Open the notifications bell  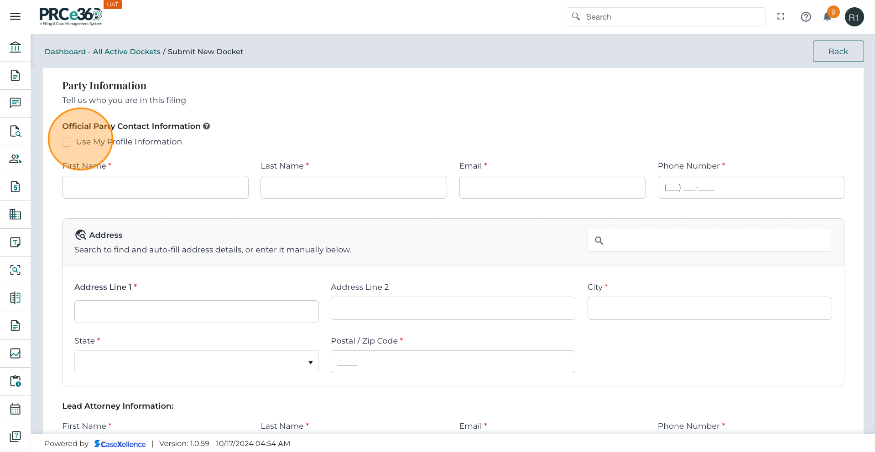pos(828,17)
